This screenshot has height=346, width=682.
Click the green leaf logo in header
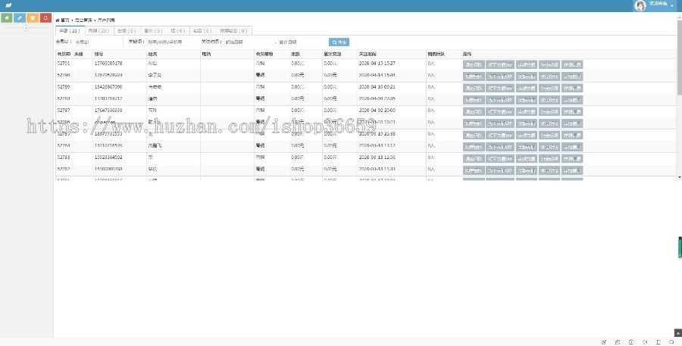click(x=8, y=5)
